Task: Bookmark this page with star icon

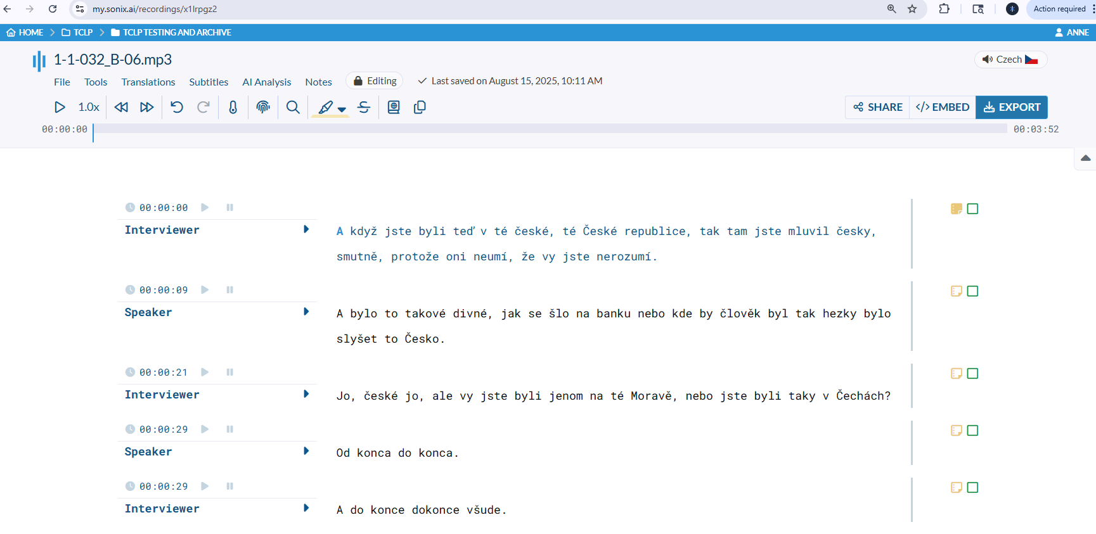Action: (912, 9)
